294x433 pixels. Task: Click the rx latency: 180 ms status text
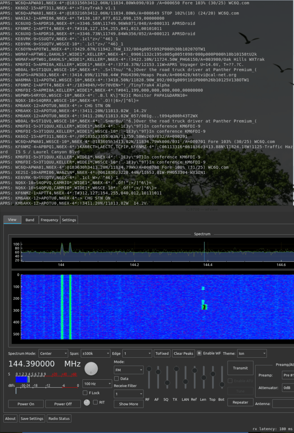click(273, 429)
